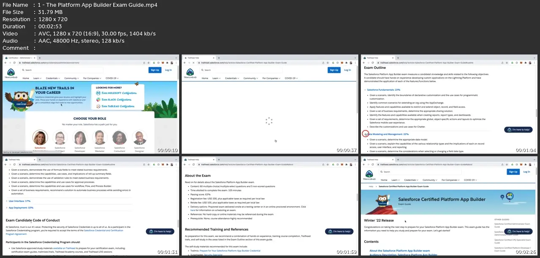Open the Credentials dropdown in the 00:00:10 frame
This screenshot has height=258, width=540.
(x=52, y=78)
